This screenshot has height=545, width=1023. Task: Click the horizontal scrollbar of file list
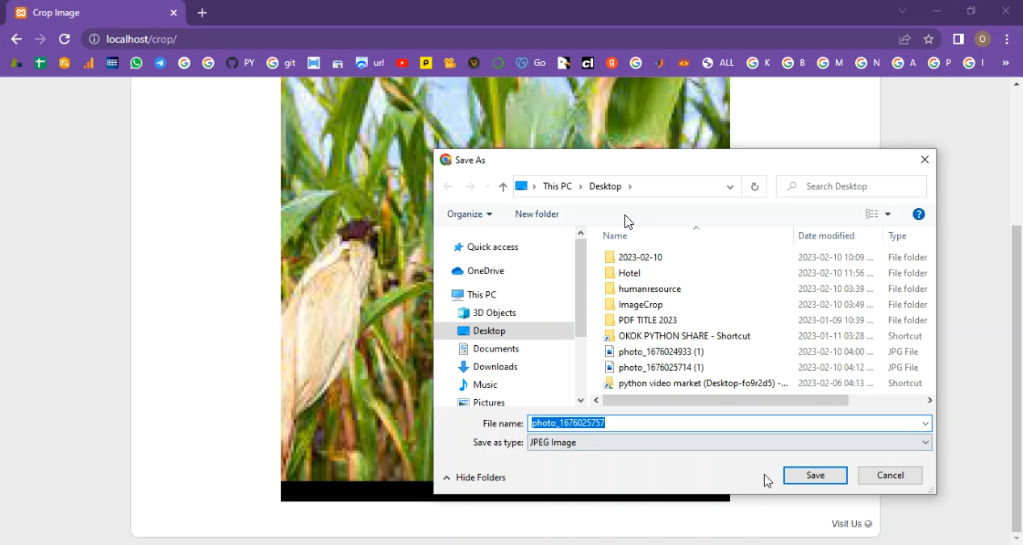[725, 400]
